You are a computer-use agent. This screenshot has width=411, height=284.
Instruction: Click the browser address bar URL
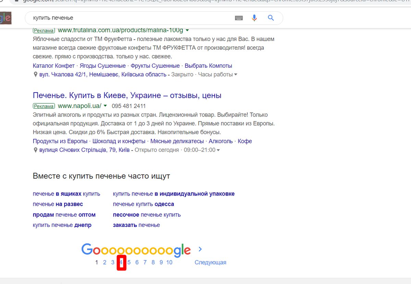(x=216, y=1)
